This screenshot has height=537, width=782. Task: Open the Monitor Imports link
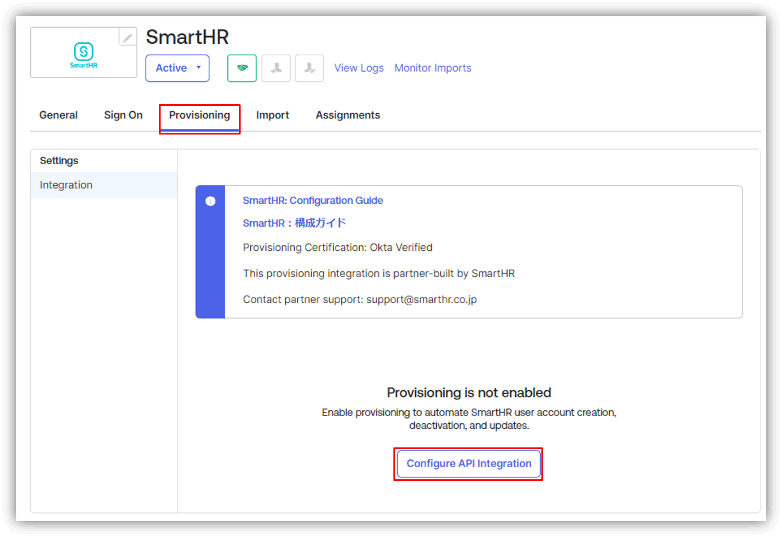433,68
